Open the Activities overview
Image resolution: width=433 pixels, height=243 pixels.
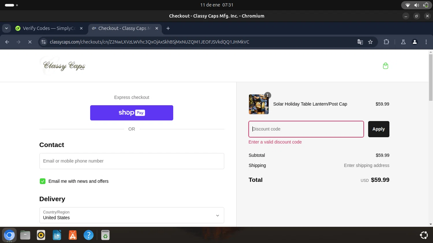point(11,5)
